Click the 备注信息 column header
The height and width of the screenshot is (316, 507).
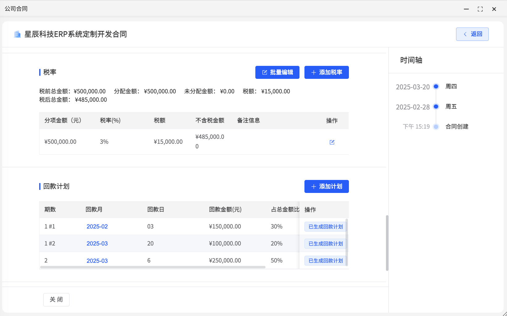pos(249,121)
